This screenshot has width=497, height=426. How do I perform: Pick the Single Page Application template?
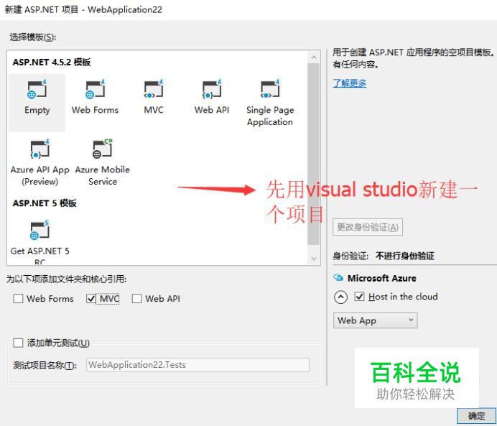tap(270, 103)
